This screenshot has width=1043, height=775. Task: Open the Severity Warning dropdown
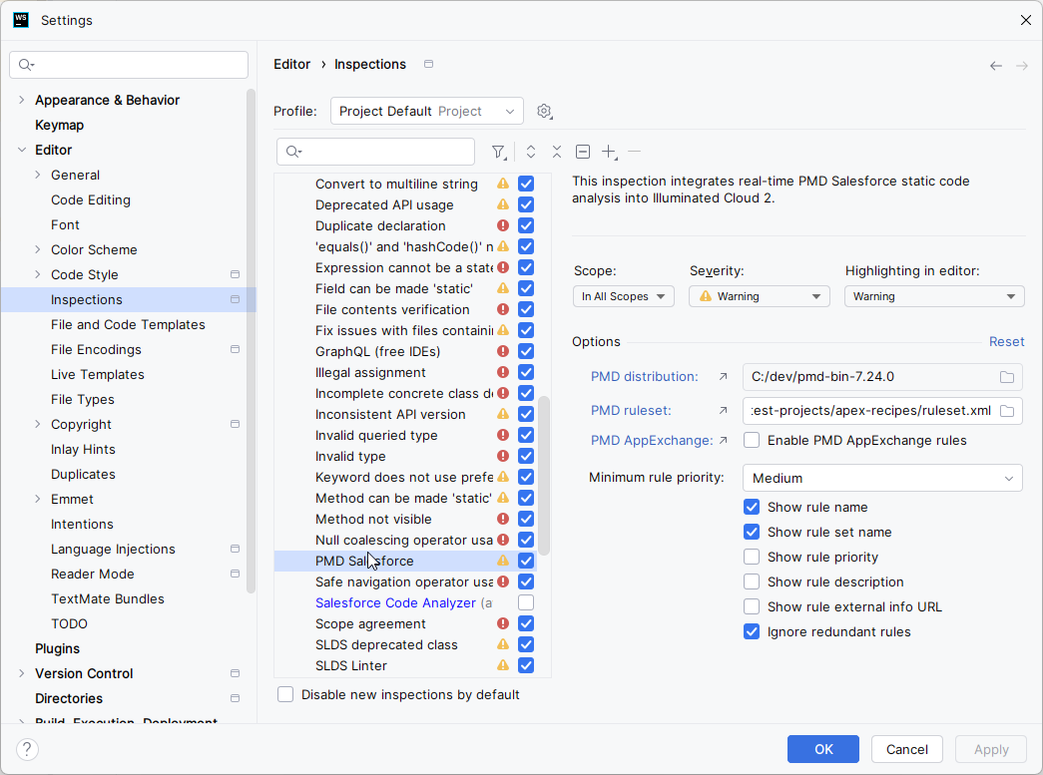(759, 296)
